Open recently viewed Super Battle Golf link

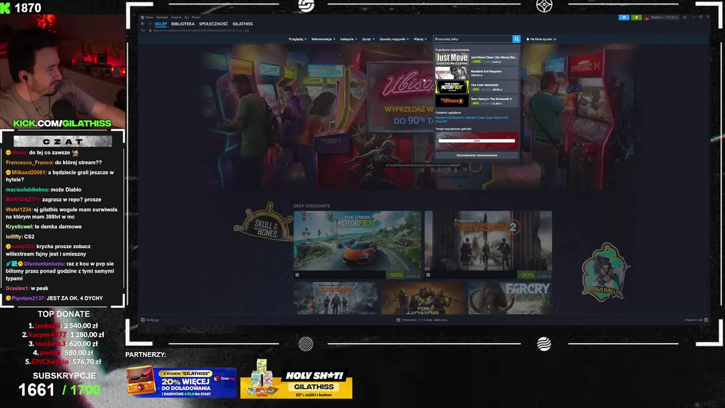click(x=497, y=117)
